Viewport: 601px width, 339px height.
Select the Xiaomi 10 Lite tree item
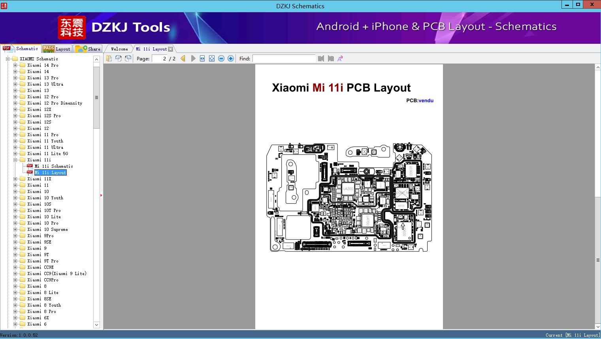click(x=44, y=217)
